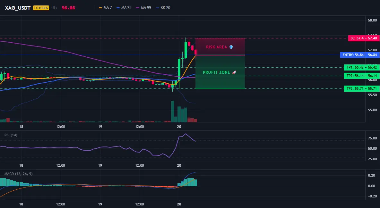Click the TP1: 56.42 target label
The width and height of the screenshot is (380, 208).
[x=354, y=68]
